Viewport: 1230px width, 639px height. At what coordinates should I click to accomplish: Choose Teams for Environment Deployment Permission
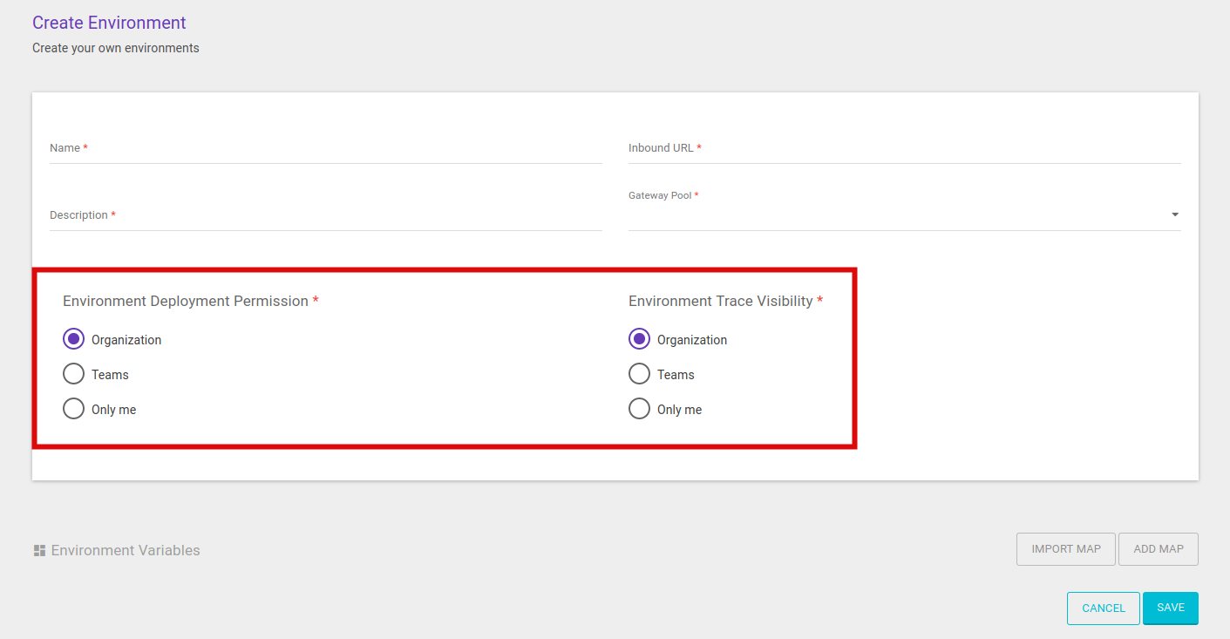tap(74, 374)
